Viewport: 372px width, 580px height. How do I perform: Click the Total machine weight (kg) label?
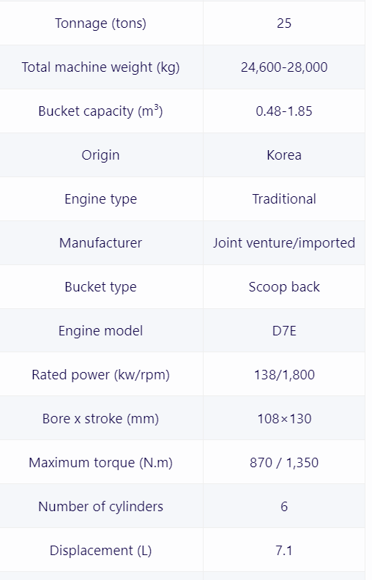(100, 67)
